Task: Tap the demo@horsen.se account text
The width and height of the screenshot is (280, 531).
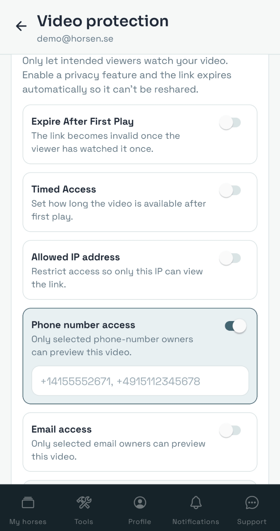Action: click(75, 39)
